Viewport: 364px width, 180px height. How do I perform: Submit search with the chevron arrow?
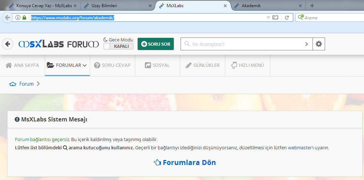[x=306, y=44]
